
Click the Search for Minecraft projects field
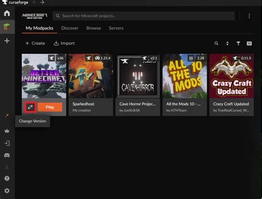144,16
